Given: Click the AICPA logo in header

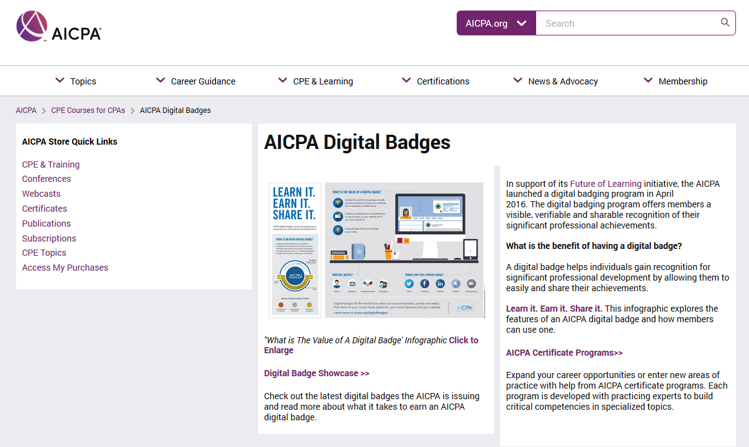Looking at the screenshot, I should 59,26.
